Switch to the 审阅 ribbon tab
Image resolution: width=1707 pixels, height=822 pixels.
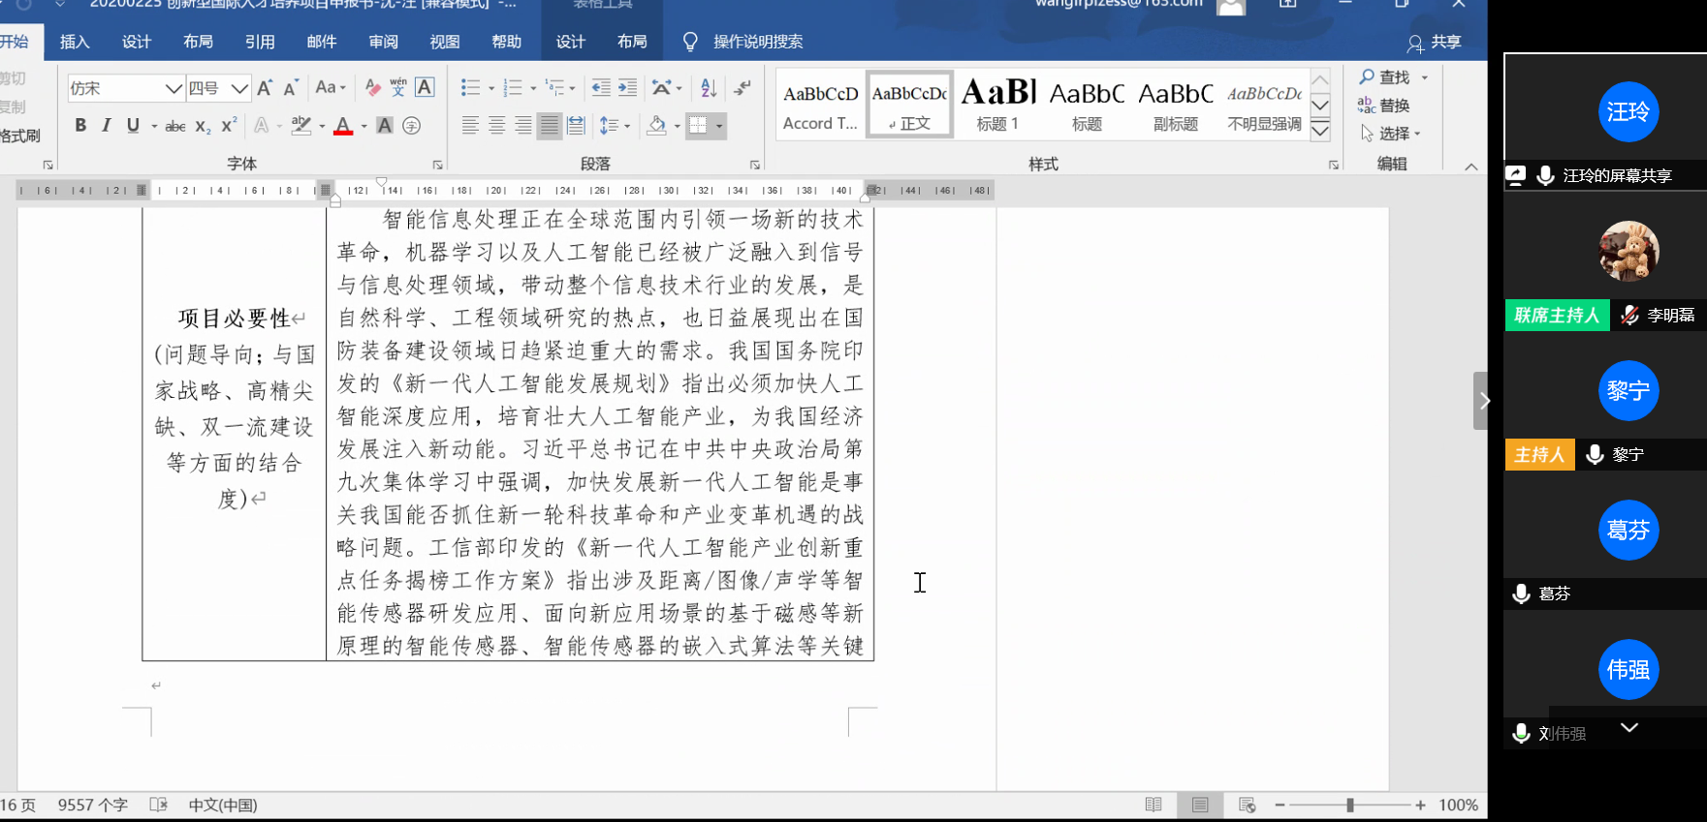tap(383, 42)
